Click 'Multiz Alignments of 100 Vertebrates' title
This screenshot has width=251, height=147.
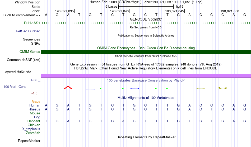[146, 98]
